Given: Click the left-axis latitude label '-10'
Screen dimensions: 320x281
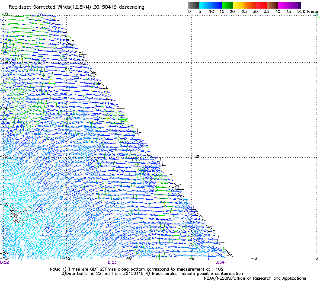Looking at the screenshot, I should tap(4, 14).
